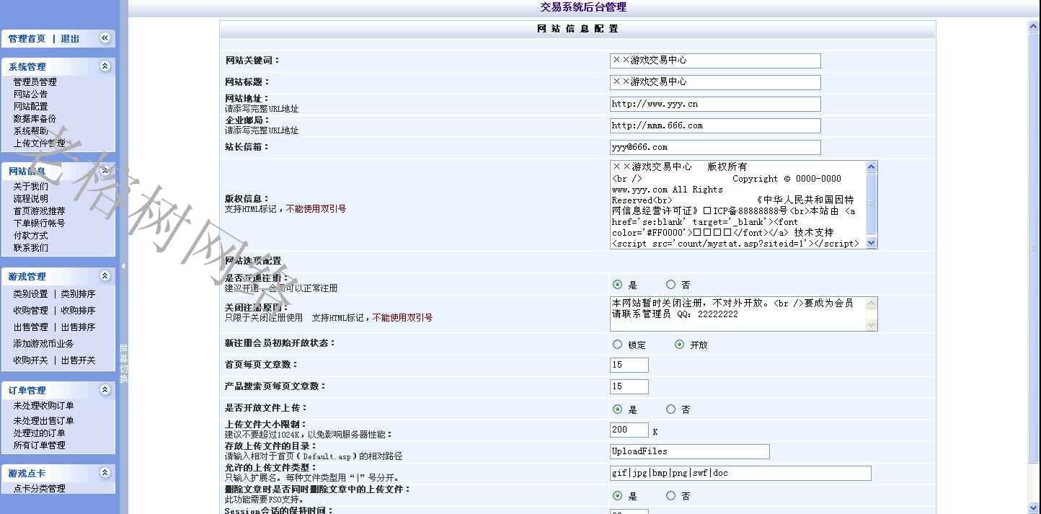Open 管理员管理 page
The width and height of the screenshot is (1041, 514).
click(x=35, y=82)
